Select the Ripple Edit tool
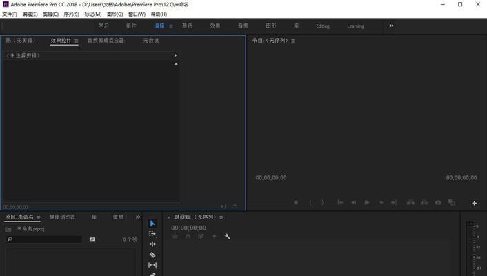The image size is (487, 276). [x=152, y=244]
